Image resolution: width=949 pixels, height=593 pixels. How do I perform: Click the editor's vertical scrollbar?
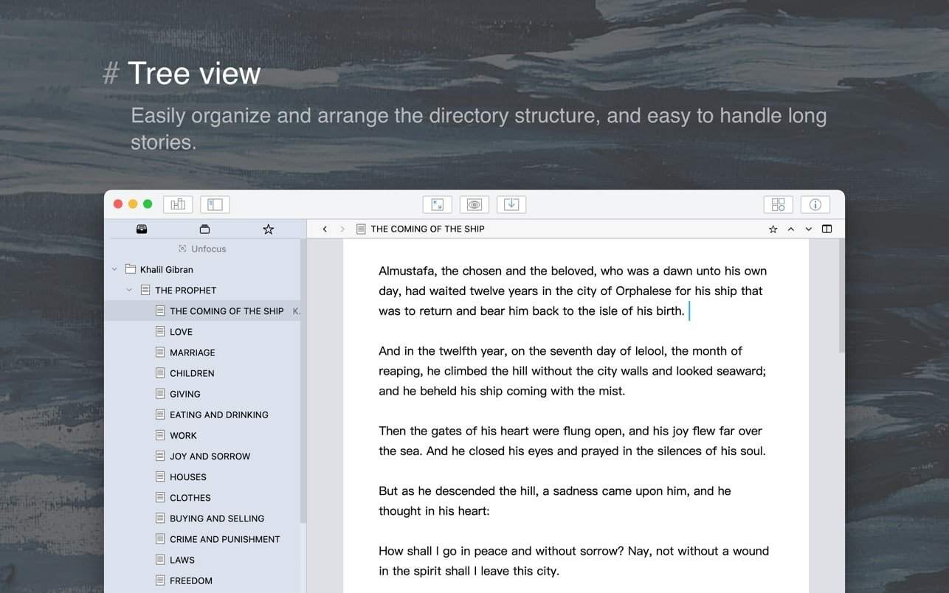point(841,295)
